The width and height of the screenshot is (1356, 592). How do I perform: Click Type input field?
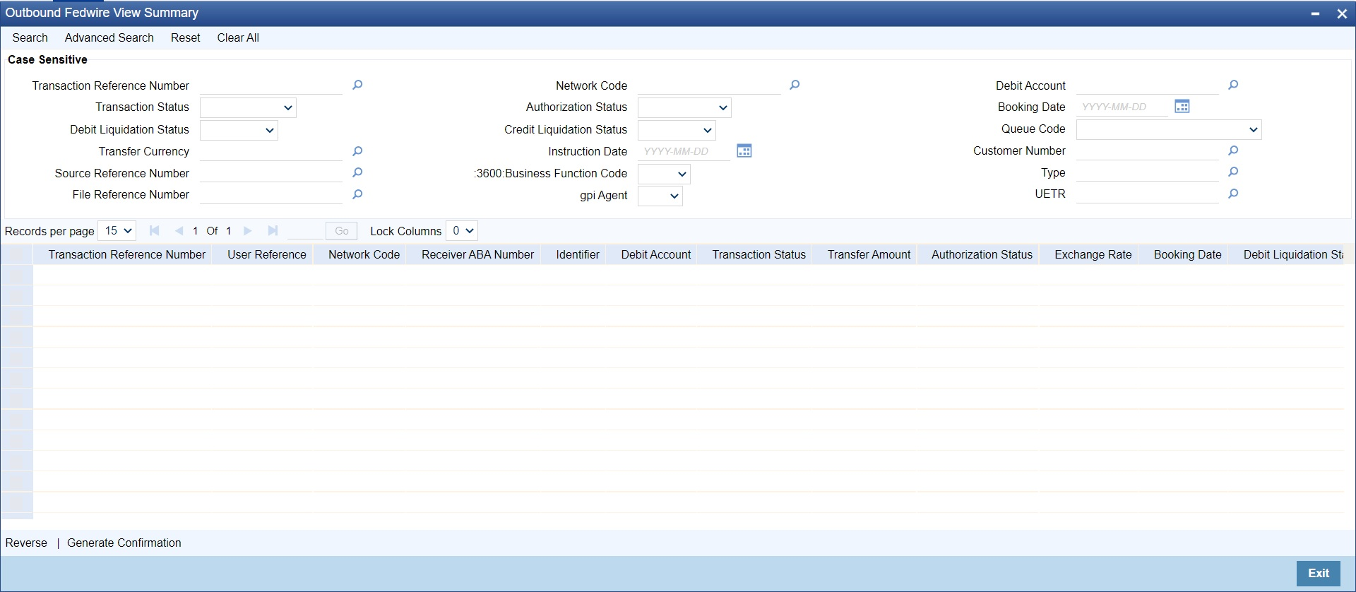coord(1148,172)
